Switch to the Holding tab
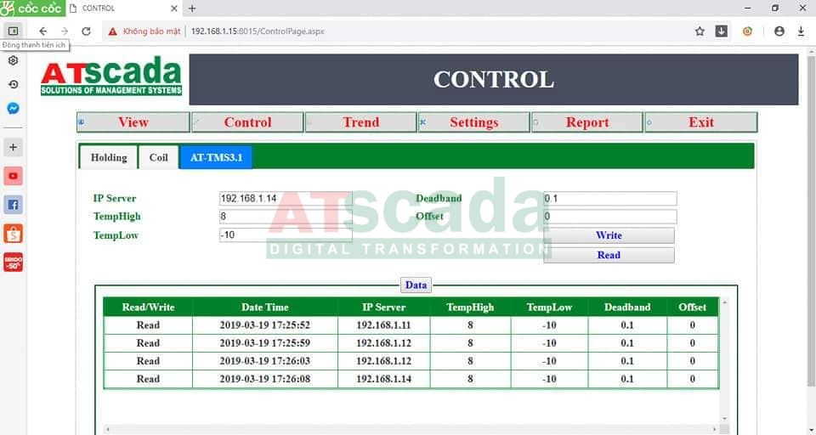This screenshot has height=435, width=816. [x=108, y=157]
